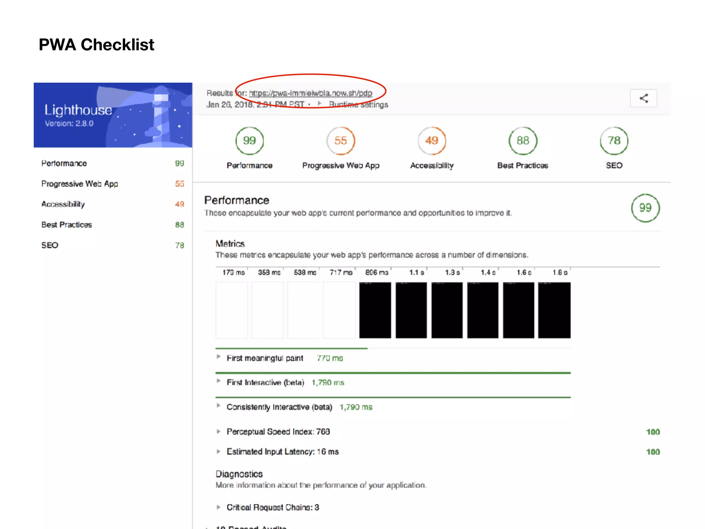This screenshot has width=705, height=529.
Task: Click the 1.3 s filmstrip frame
Action: coord(447,310)
